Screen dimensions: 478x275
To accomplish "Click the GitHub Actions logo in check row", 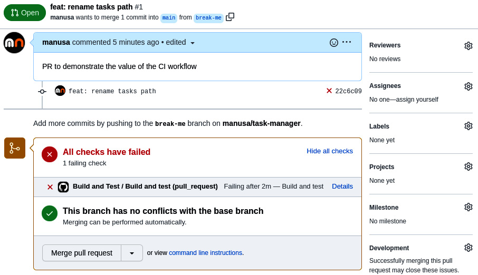I will click(x=63, y=186).
